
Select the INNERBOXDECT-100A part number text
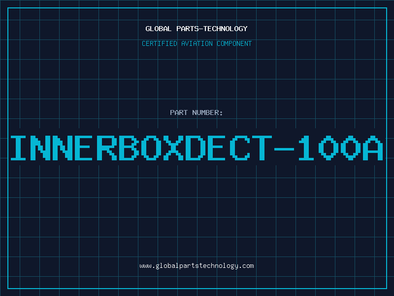(x=197, y=148)
